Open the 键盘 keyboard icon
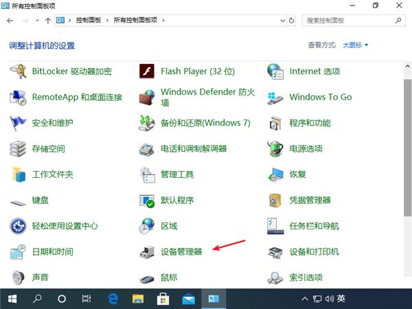Image resolution: width=412 pixels, height=309 pixels. click(x=18, y=203)
